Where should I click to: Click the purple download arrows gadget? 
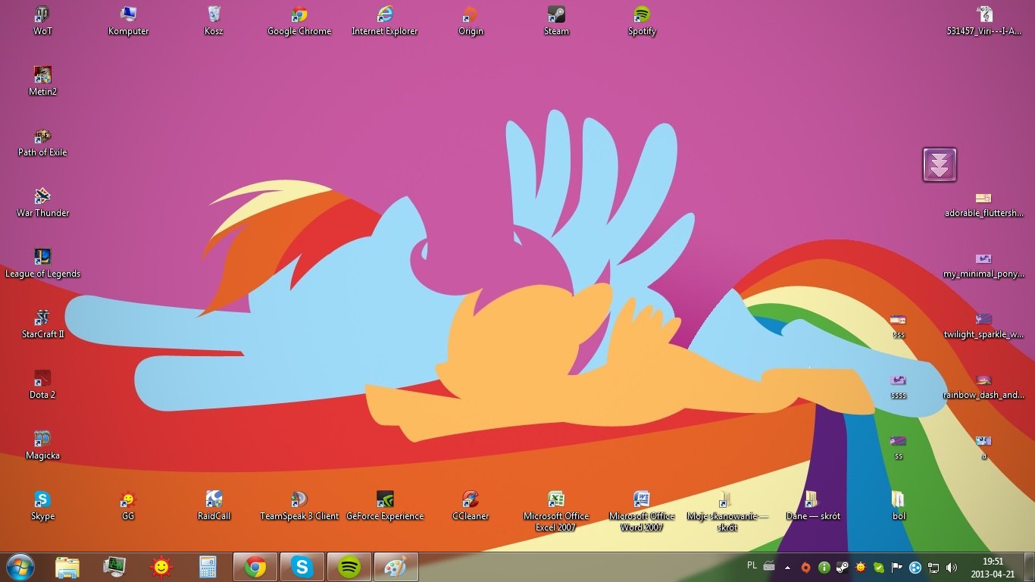click(940, 164)
